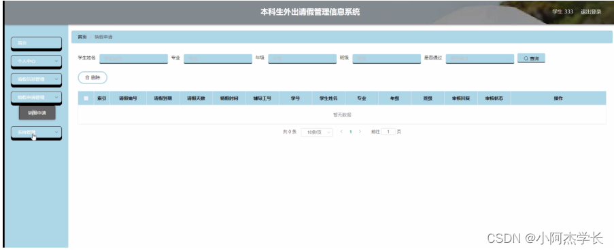614x251 pixels.
Task: Click the 学号 column header
Action: (295, 98)
